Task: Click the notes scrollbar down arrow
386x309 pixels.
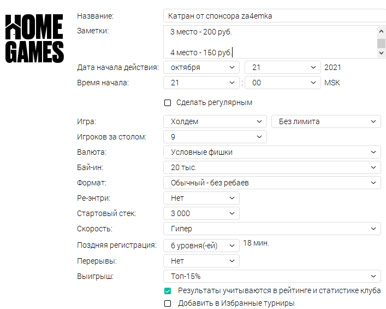Action: click(x=381, y=53)
